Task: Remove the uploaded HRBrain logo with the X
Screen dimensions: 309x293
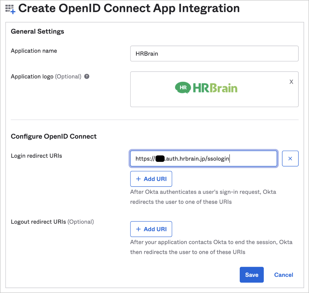Action: point(291,82)
